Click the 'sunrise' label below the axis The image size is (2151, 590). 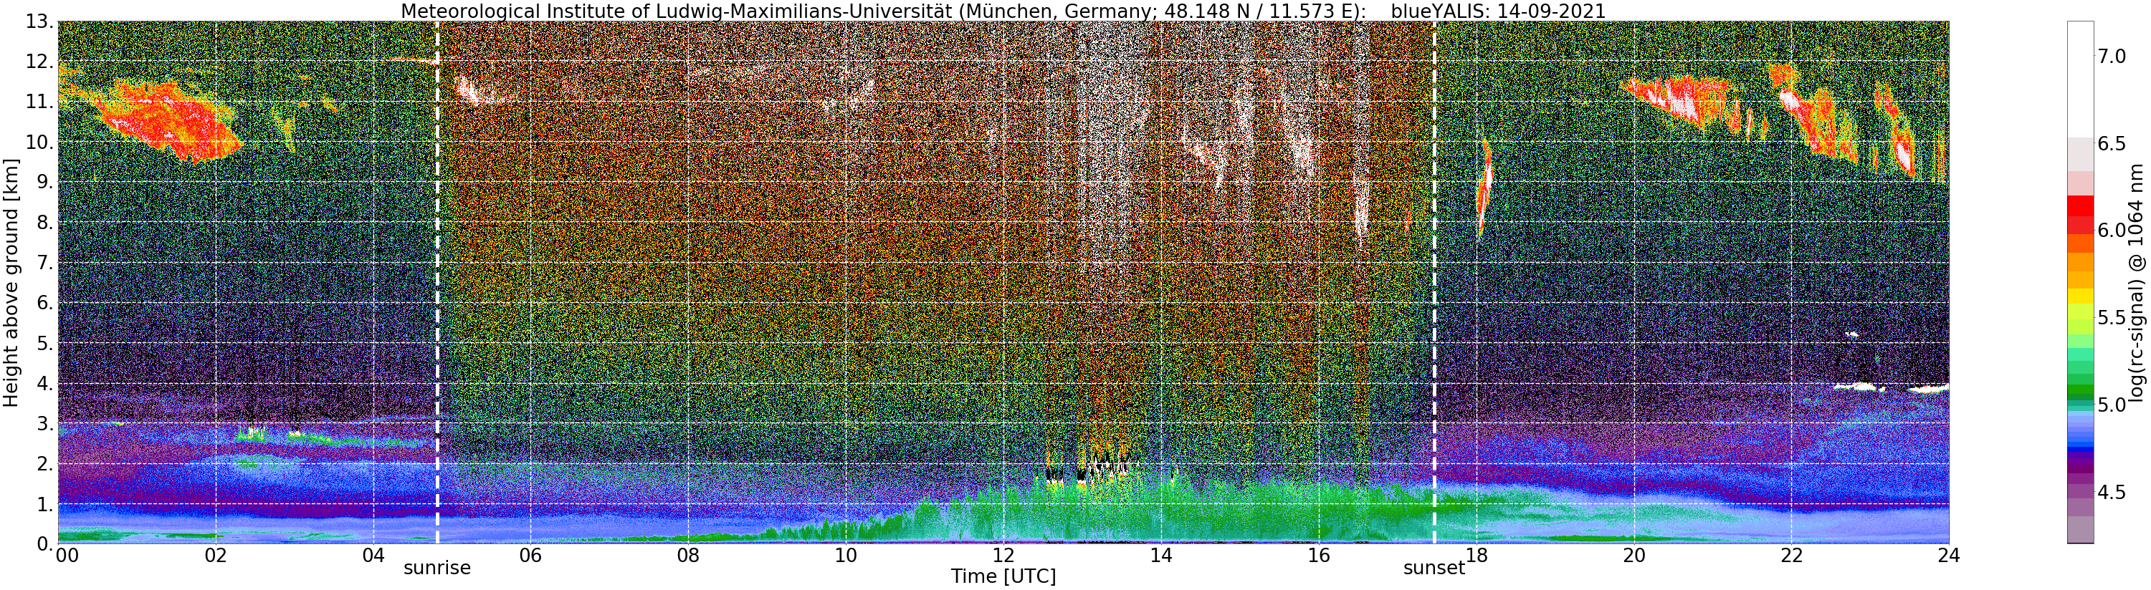437,569
